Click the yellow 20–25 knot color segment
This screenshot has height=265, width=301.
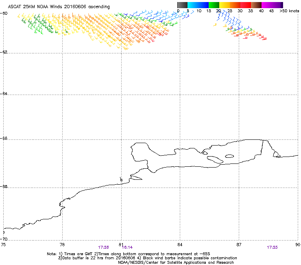(x=225, y=5)
